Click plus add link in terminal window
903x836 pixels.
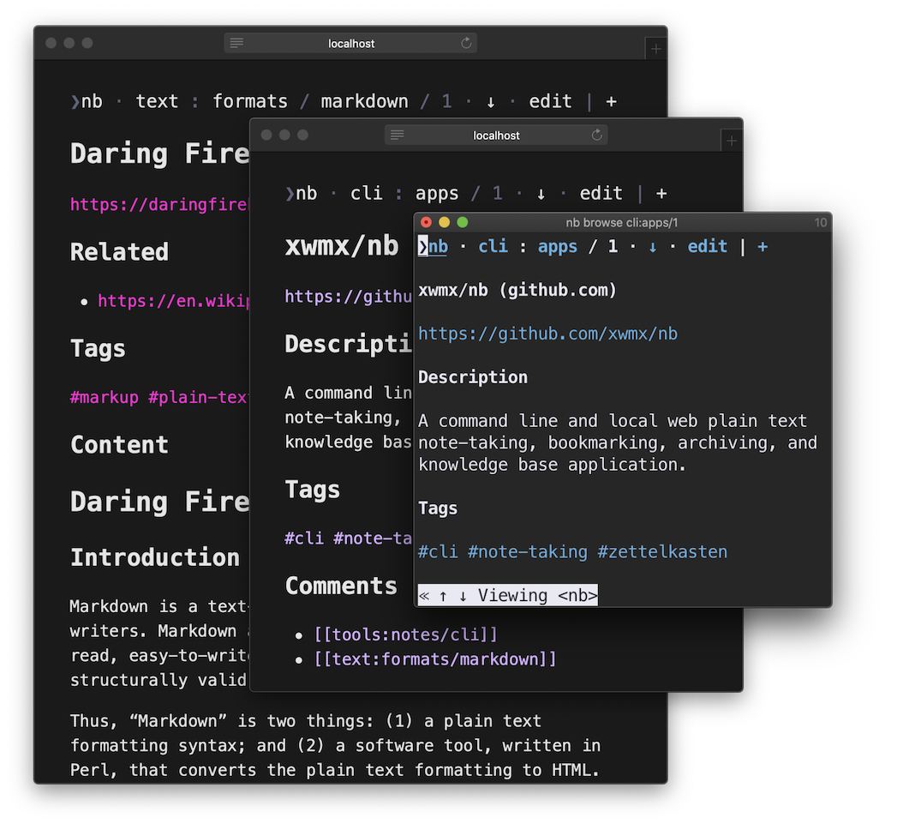coord(762,247)
